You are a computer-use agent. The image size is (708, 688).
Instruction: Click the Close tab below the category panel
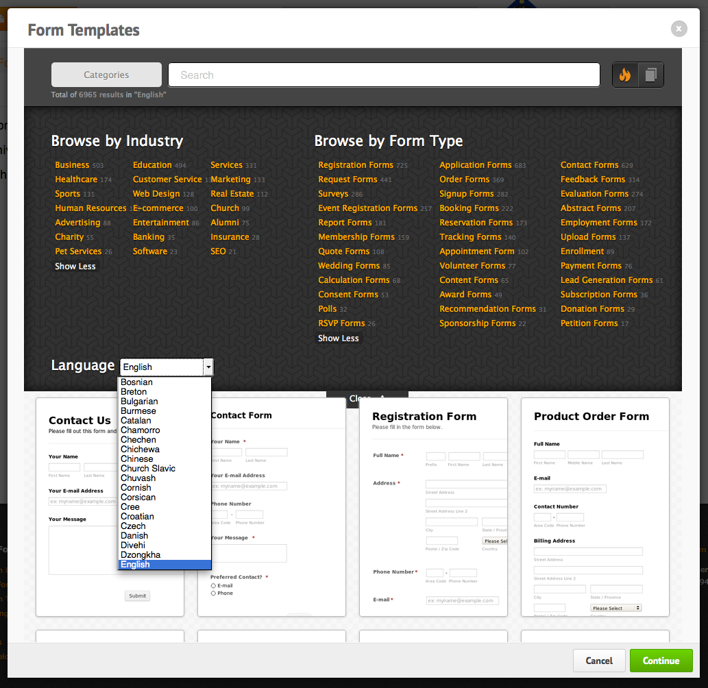[367, 399]
